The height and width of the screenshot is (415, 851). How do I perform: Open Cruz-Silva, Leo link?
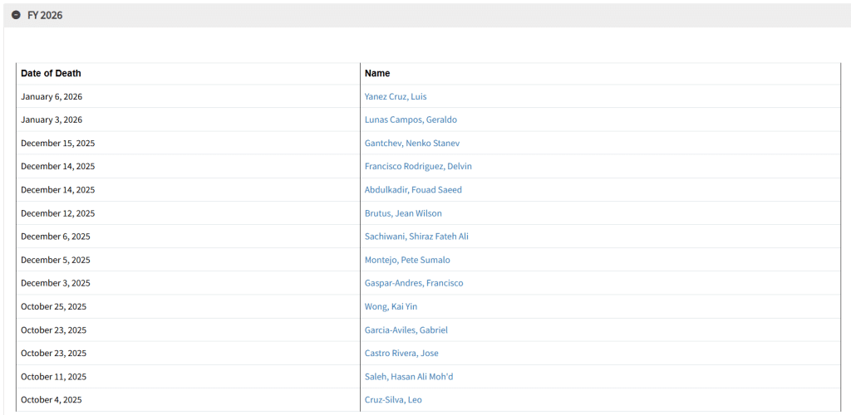click(x=393, y=399)
